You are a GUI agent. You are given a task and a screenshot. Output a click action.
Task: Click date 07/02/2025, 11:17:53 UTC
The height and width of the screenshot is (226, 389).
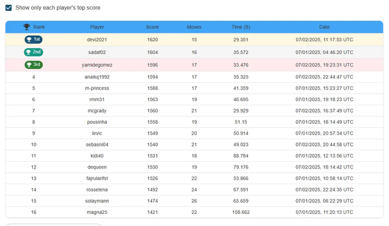324,39
